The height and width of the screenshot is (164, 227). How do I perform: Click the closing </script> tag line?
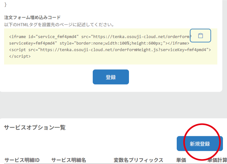point(20,56)
